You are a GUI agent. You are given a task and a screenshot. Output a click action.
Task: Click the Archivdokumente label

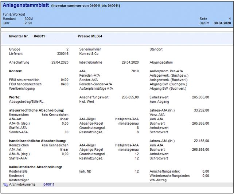[22, 185]
